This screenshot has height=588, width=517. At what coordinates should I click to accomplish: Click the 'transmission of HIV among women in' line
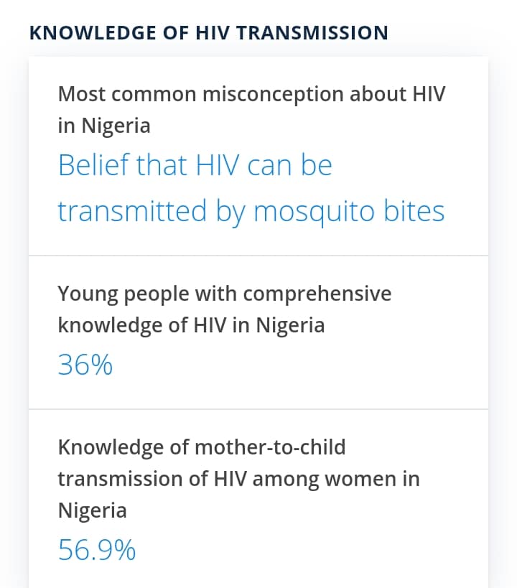tap(238, 479)
